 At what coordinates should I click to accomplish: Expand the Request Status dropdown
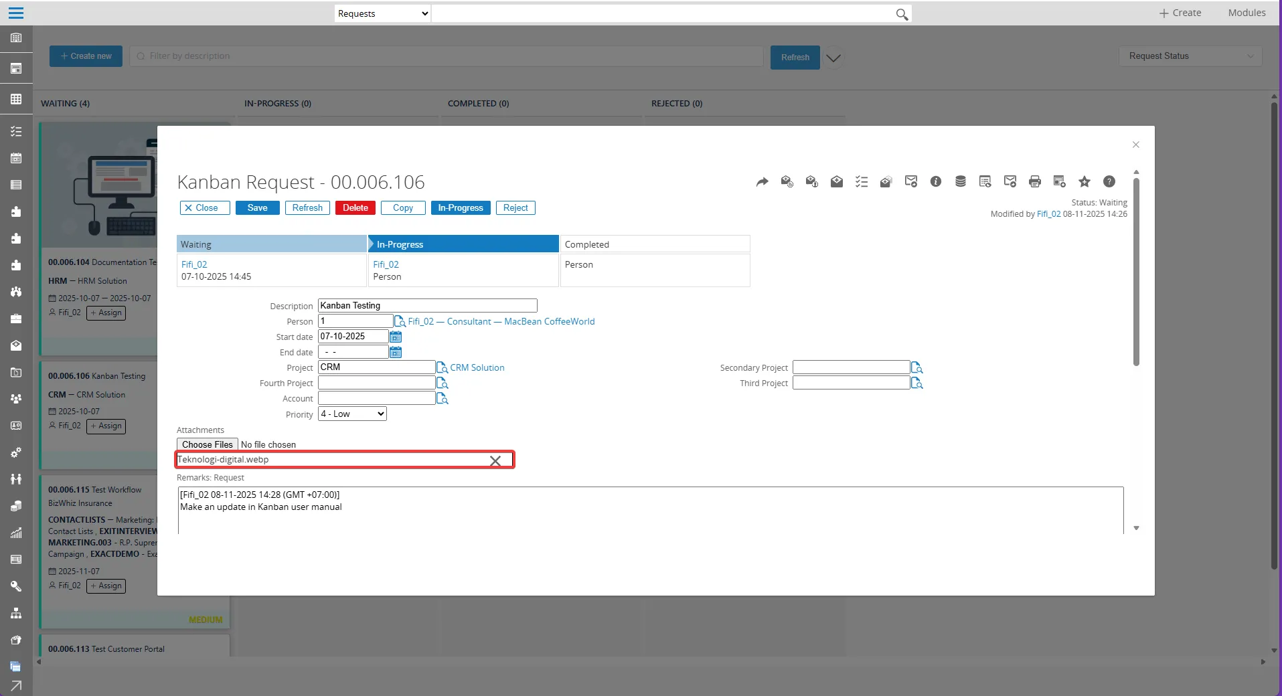[1190, 56]
